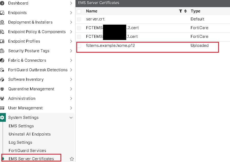Click the Name column sort arrows
Image resolution: width=230 pixels, height=162 pixels.
click(x=185, y=11)
